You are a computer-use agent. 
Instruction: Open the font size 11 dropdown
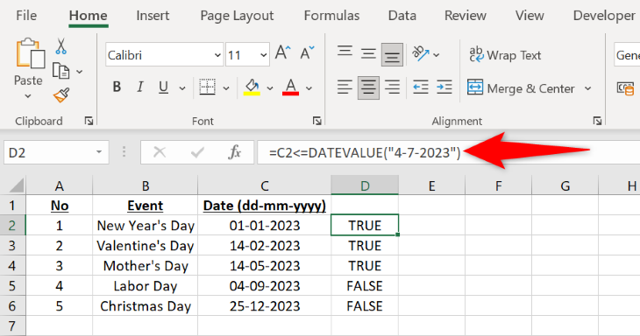[264, 55]
